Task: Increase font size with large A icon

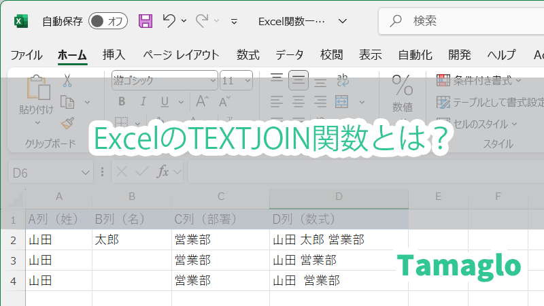Action: click(x=201, y=102)
